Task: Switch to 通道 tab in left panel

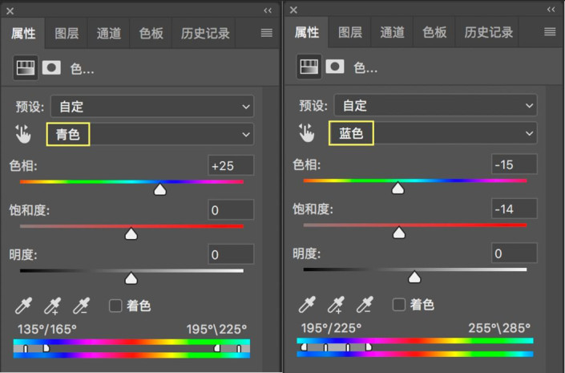Action: click(x=108, y=33)
